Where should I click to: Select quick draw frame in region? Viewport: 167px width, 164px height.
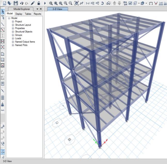tap(3, 30)
